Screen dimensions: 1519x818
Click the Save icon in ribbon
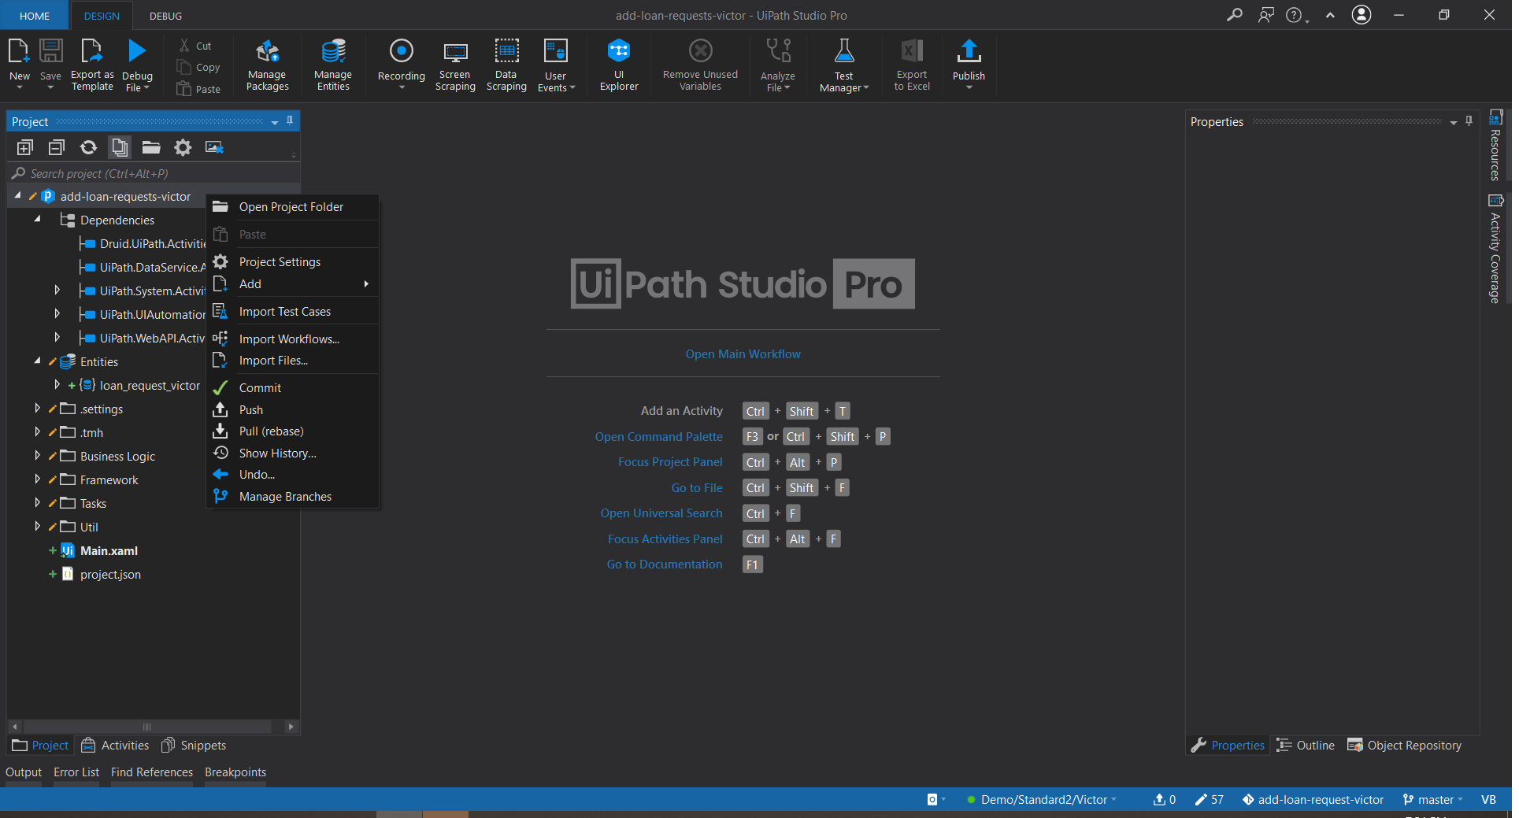50,52
